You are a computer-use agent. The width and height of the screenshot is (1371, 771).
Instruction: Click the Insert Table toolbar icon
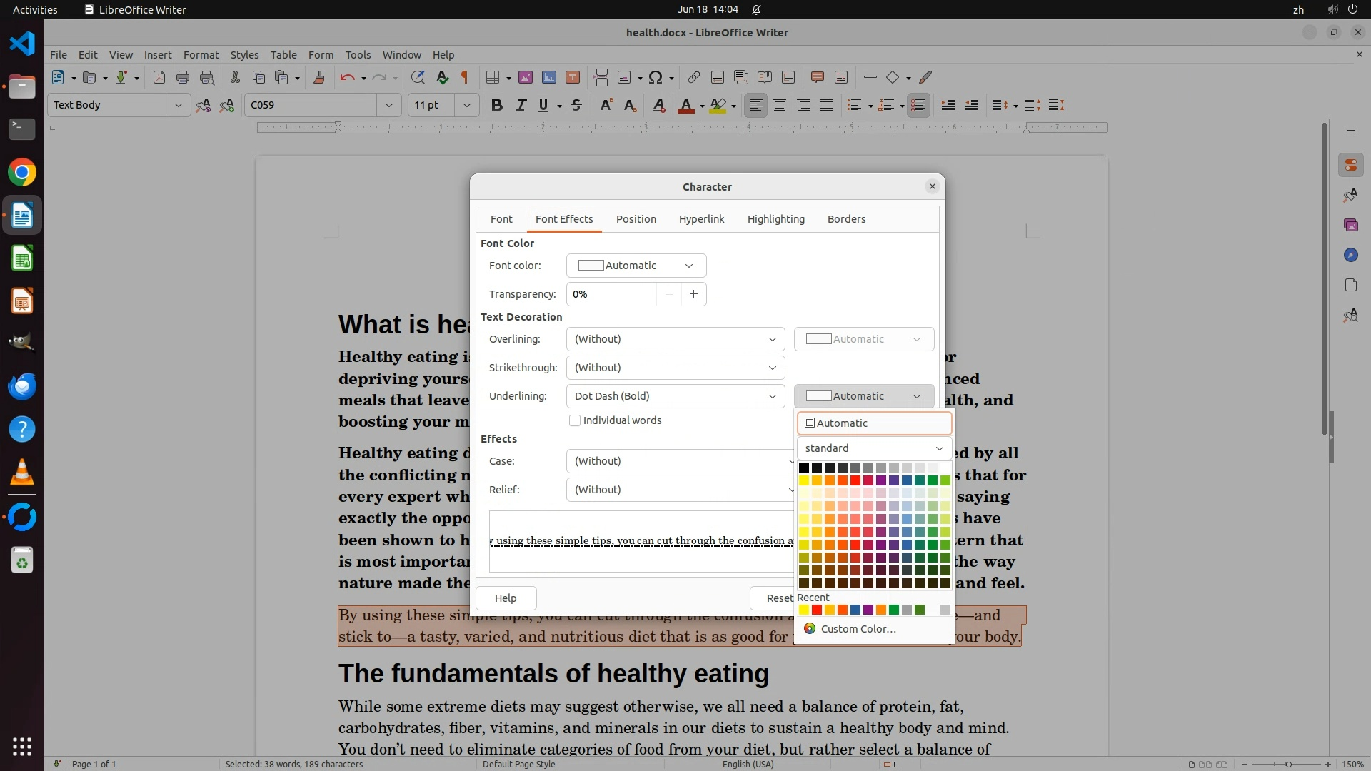(492, 78)
